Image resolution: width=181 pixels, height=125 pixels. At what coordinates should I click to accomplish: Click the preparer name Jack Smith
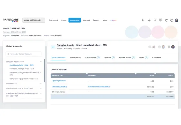coord(15,36)
